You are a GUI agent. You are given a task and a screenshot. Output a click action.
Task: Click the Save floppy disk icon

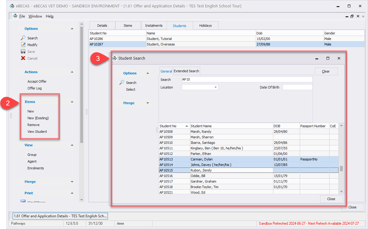click(23, 52)
